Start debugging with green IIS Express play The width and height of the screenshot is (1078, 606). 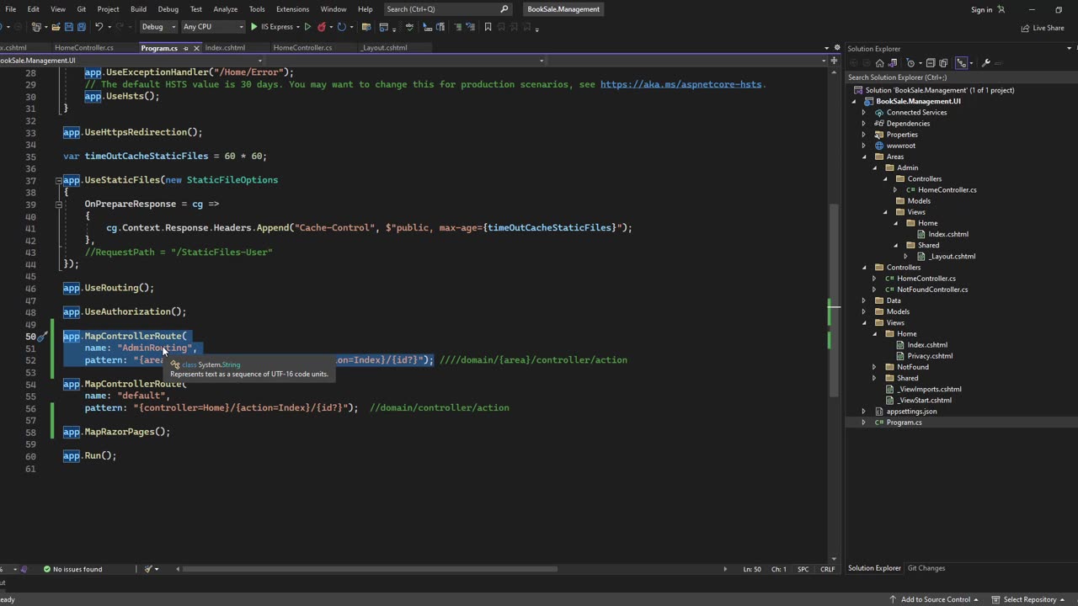pyautogui.click(x=253, y=27)
